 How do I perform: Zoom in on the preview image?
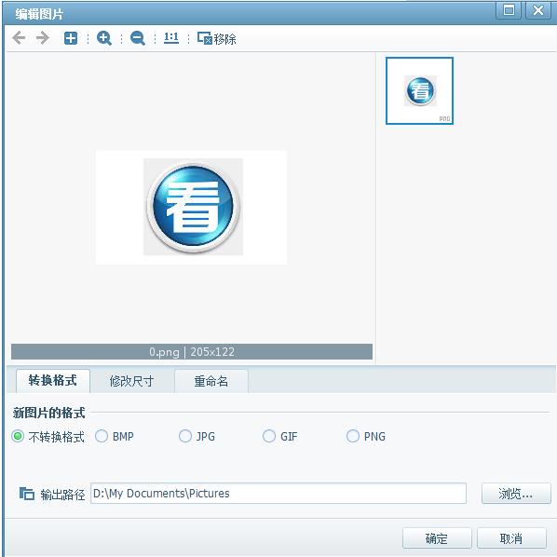pos(104,38)
